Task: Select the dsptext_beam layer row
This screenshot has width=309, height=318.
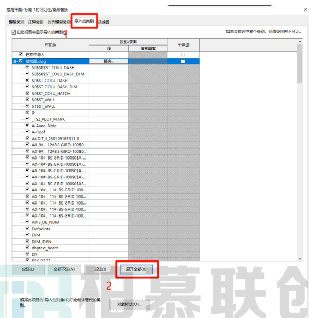Action: click(x=45, y=248)
